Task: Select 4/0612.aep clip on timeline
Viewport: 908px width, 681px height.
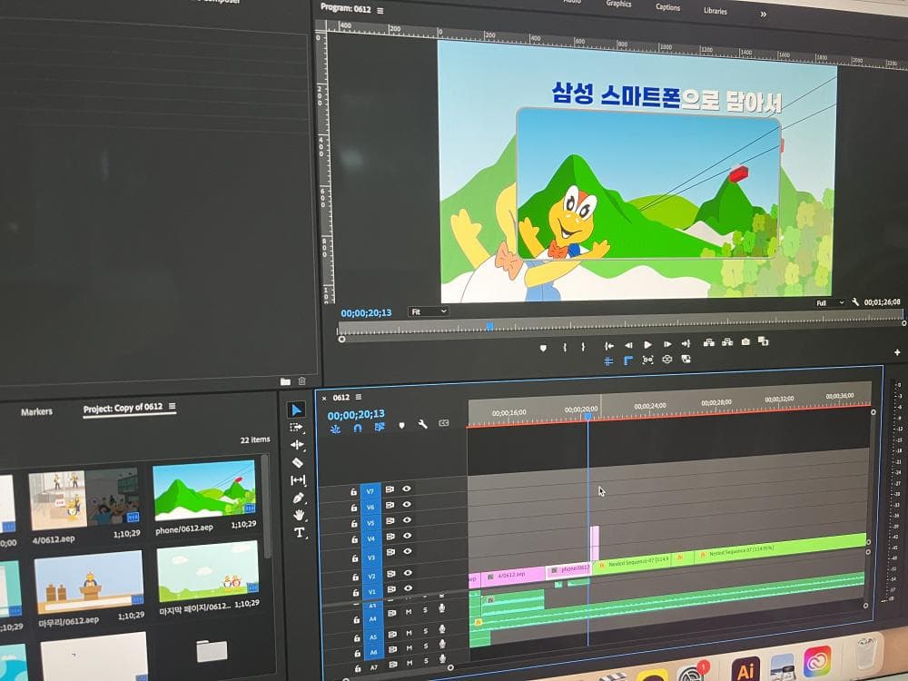Action: [x=512, y=576]
